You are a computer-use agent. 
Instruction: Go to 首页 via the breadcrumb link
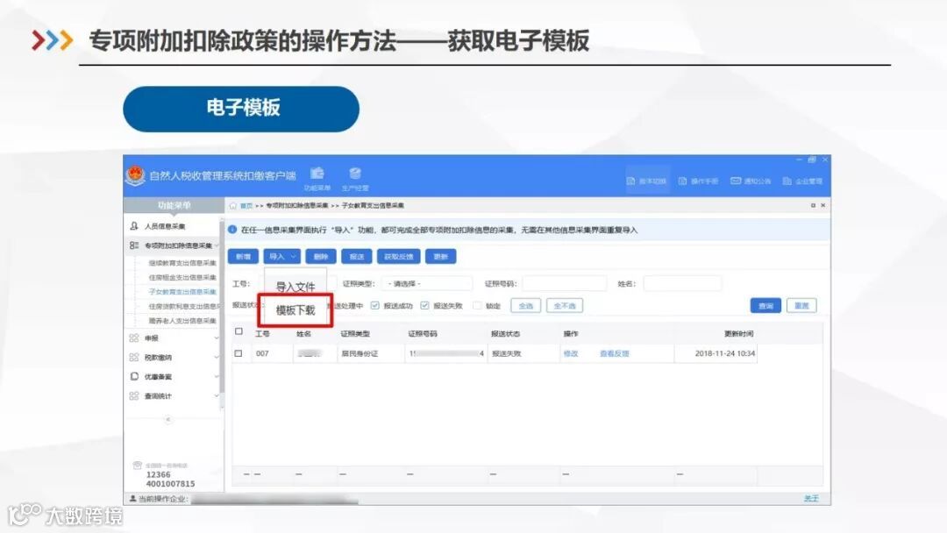pos(246,206)
